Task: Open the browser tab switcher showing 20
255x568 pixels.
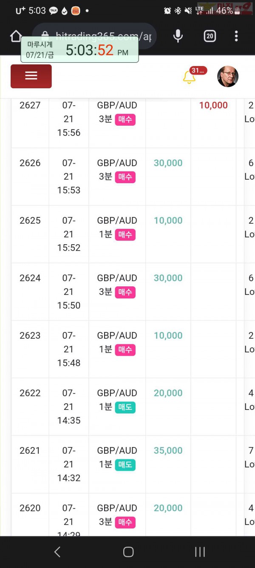Action: 210,36
